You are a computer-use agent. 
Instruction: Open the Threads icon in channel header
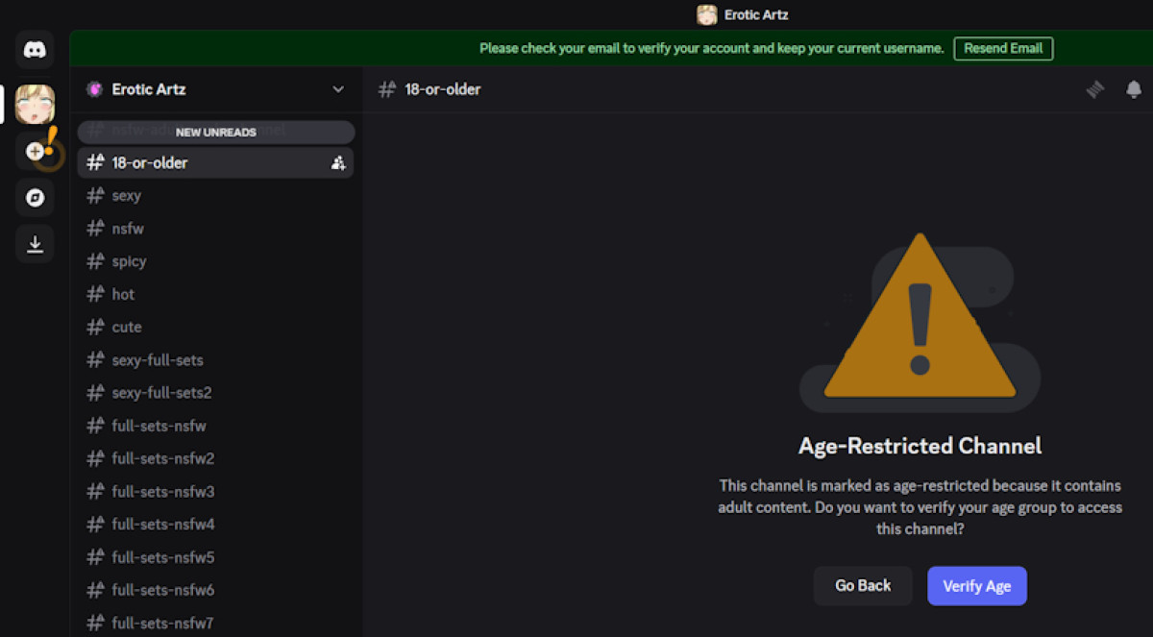coord(1095,89)
